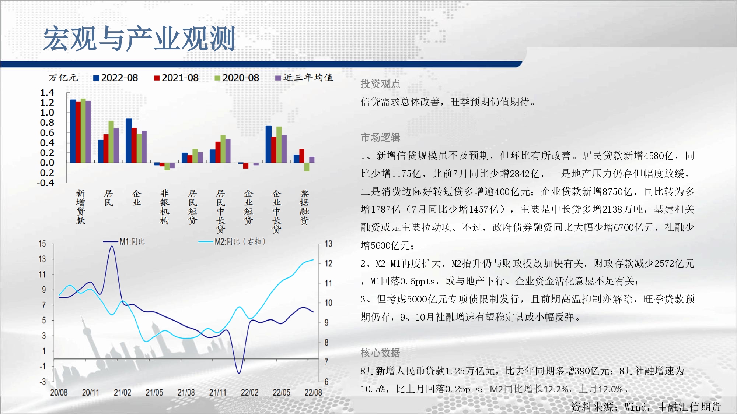Click the 居民 bar chart category label
The image size is (737, 414).
pos(109,198)
